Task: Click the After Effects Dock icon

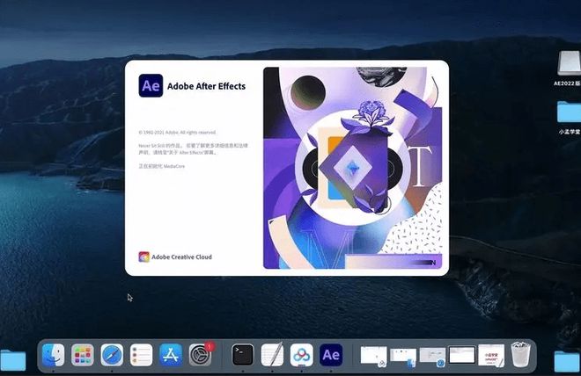Action: click(x=331, y=355)
